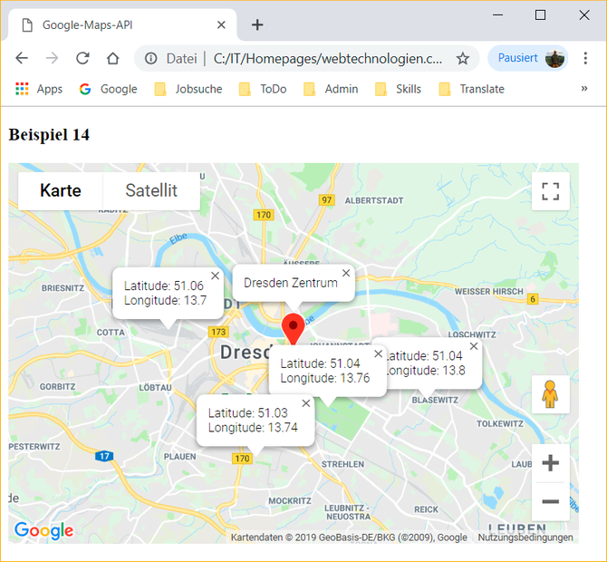Viewport: 607px width, 562px height.
Task: Open a new tab with plus icon
Action: (257, 25)
